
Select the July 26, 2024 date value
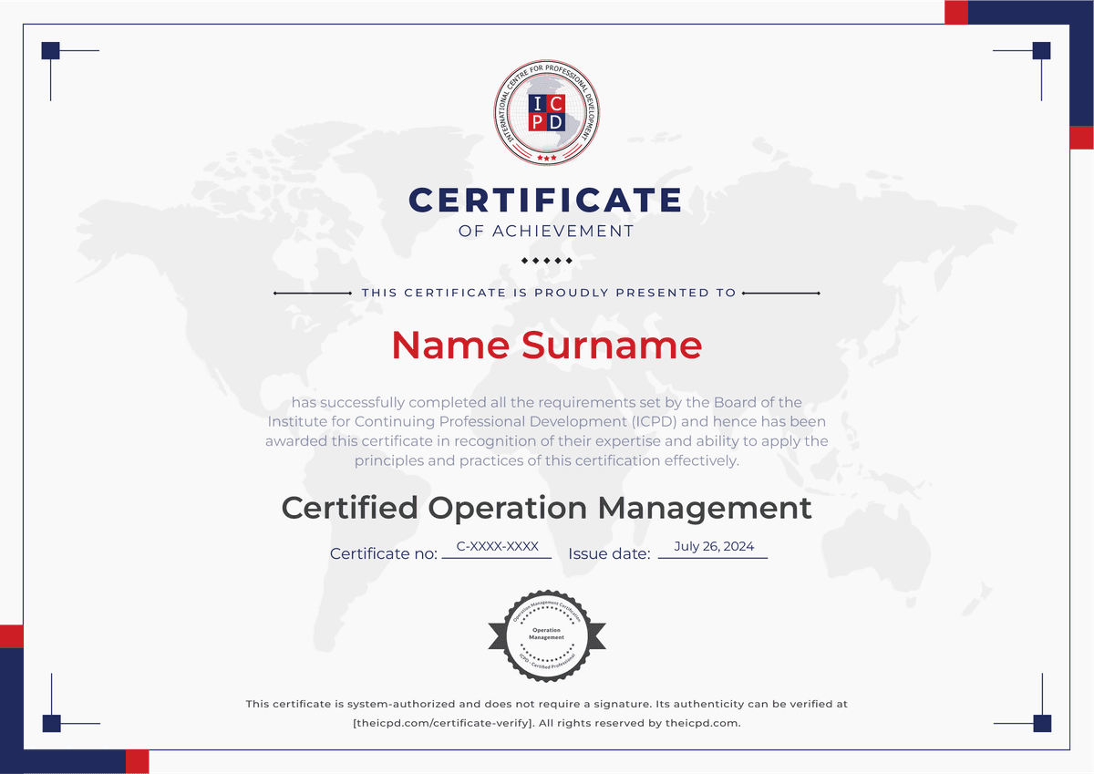(x=713, y=547)
